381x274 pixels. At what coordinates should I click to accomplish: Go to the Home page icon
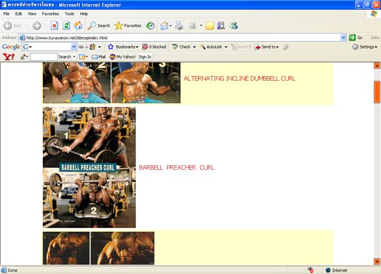[x=78, y=26]
